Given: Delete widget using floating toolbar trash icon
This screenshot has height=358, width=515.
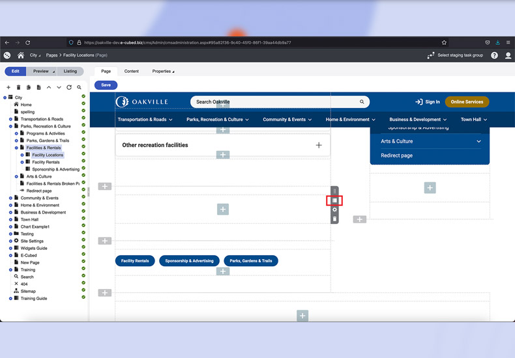Looking at the screenshot, I should point(334,219).
